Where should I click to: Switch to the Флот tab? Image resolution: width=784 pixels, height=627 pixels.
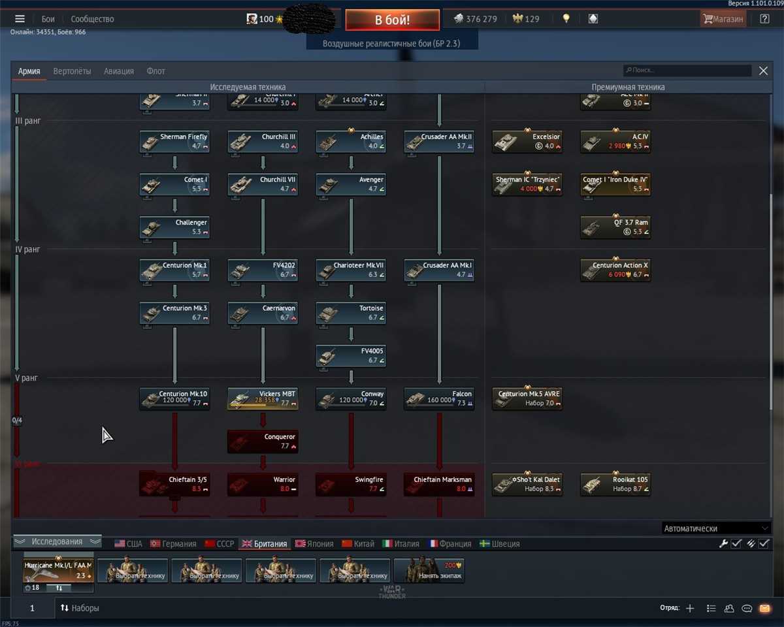pos(155,71)
